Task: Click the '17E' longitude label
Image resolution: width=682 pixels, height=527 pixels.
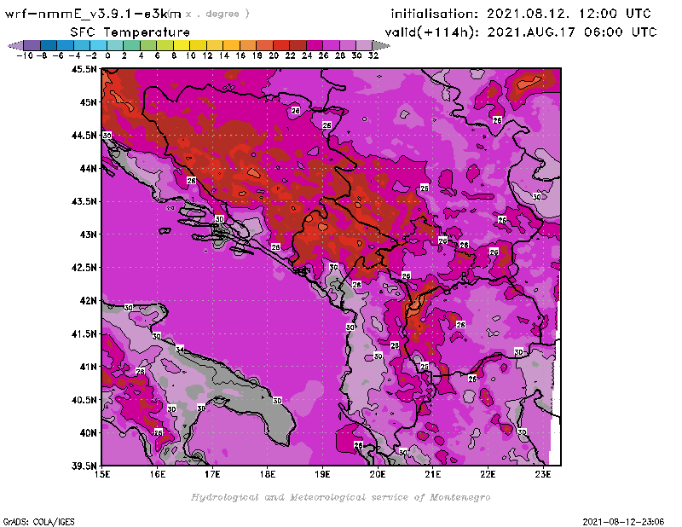Action: (212, 474)
